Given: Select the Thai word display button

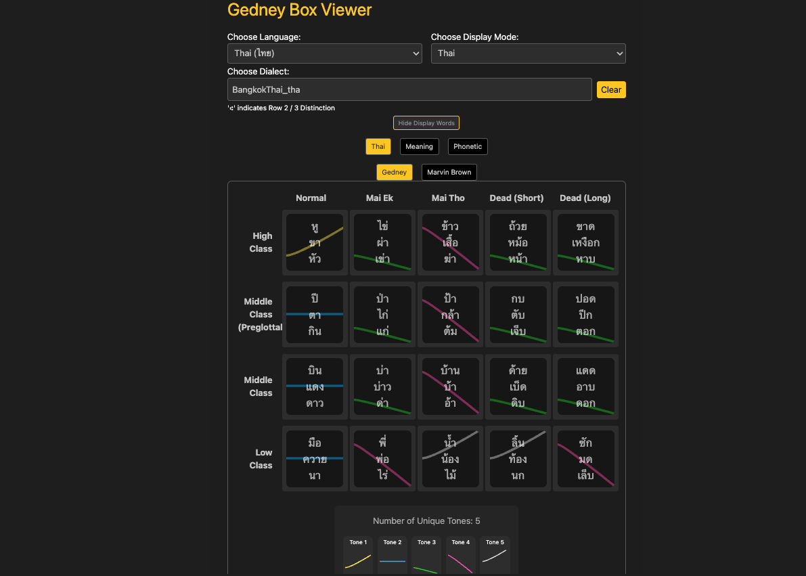Looking at the screenshot, I should point(378,146).
